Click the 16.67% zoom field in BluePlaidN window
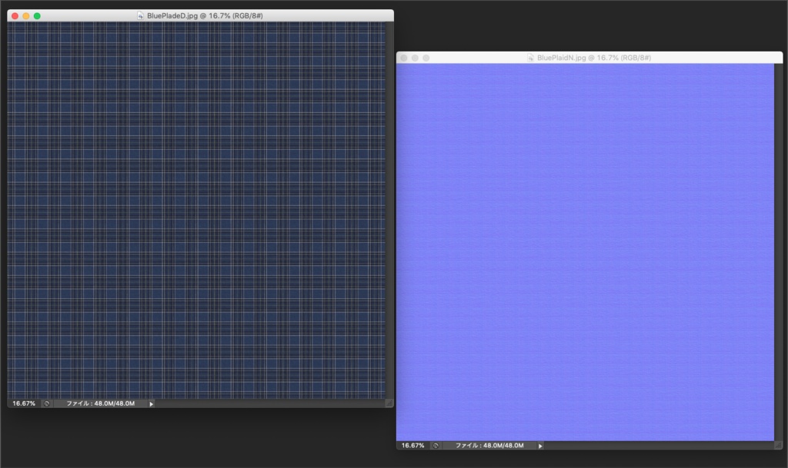788x468 pixels. [412, 446]
